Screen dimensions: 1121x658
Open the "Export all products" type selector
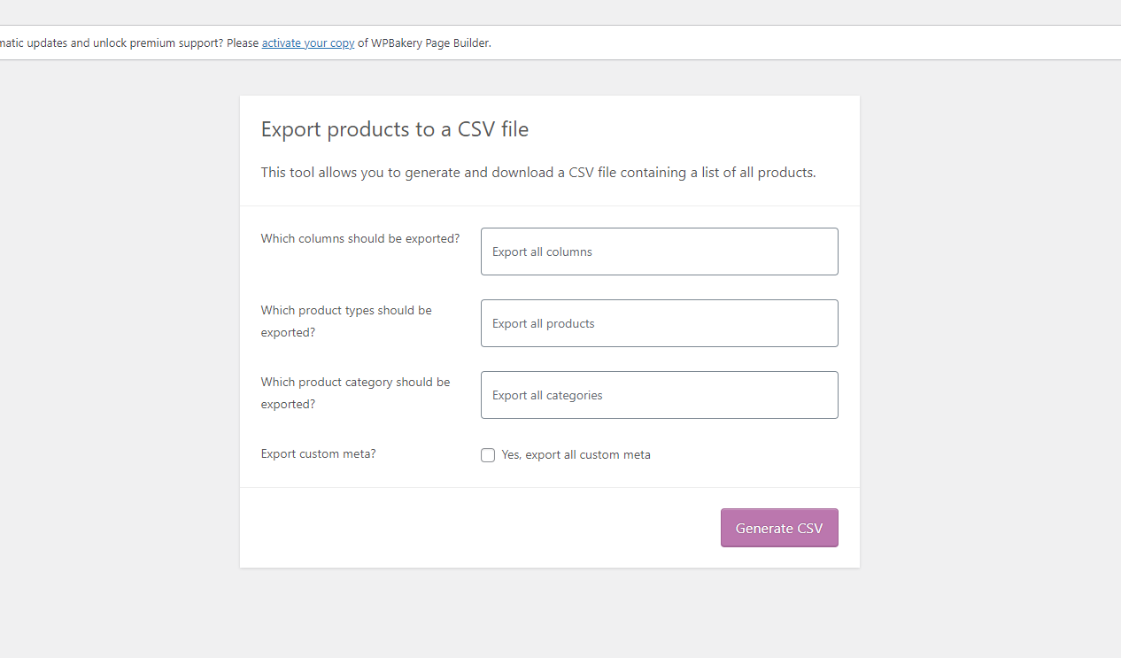pos(659,323)
